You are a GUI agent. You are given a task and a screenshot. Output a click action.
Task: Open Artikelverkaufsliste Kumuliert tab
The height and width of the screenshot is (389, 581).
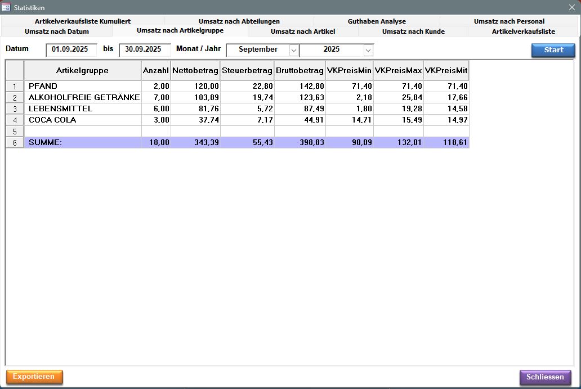click(x=82, y=21)
